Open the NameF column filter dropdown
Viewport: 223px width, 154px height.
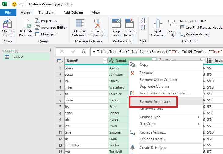pos(105,61)
